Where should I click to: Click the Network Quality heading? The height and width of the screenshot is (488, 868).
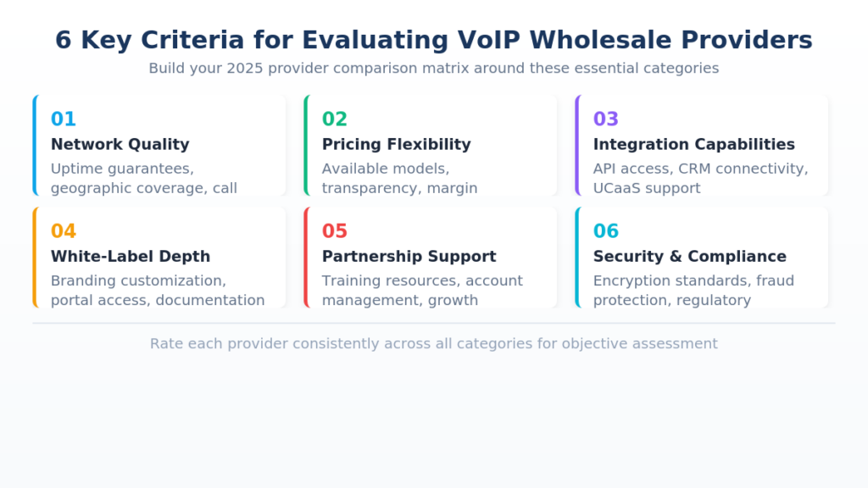click(x=120, y=145)
